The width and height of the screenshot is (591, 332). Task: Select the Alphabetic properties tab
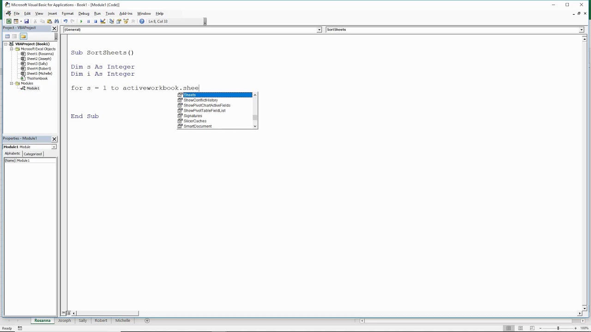(12, 154)
